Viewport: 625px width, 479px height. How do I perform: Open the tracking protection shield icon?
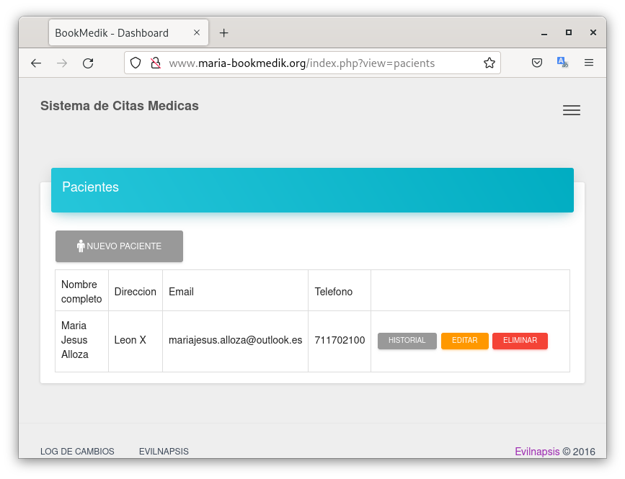[x=135, y=63]
